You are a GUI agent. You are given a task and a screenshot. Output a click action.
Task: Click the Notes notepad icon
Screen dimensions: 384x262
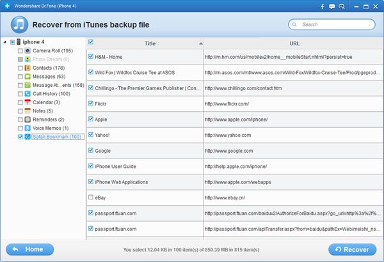(28, 111)
